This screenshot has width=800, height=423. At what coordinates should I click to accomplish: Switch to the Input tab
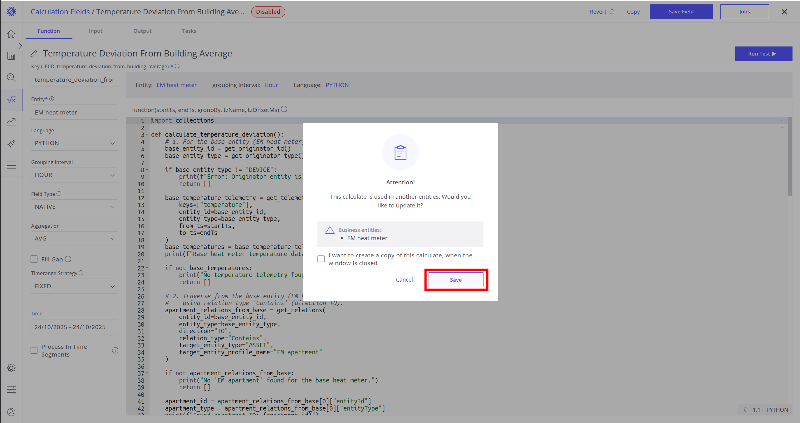click(x=96, y=31)
